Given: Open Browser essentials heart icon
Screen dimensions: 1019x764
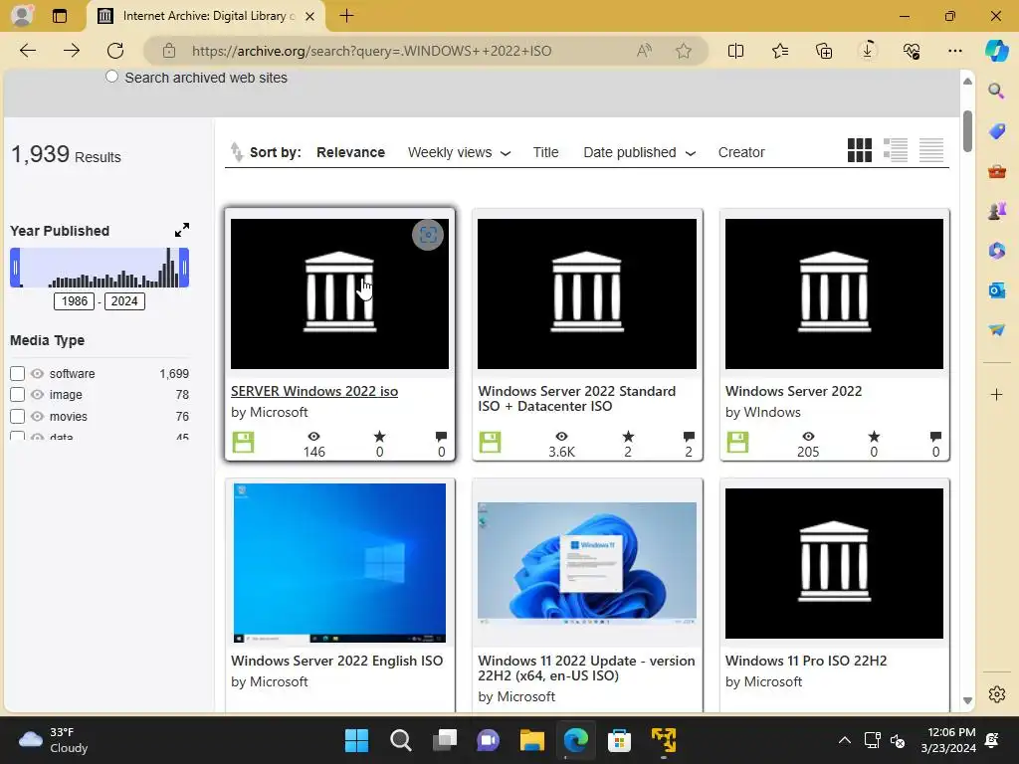Looking at the screenshot, I should point(912,51).
